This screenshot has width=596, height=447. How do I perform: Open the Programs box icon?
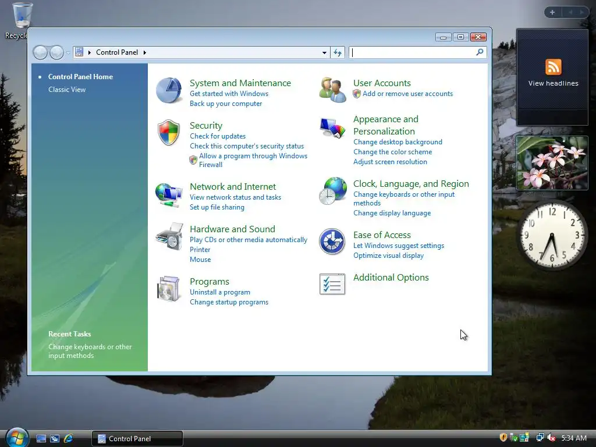(x=169, y=289)
